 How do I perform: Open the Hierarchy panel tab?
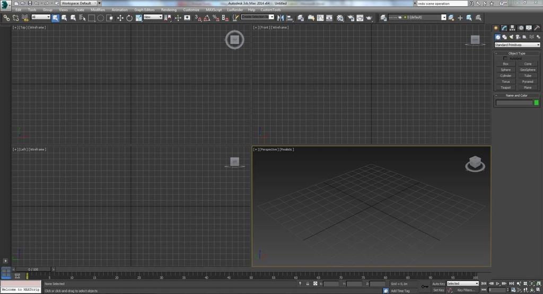[513, 28]
